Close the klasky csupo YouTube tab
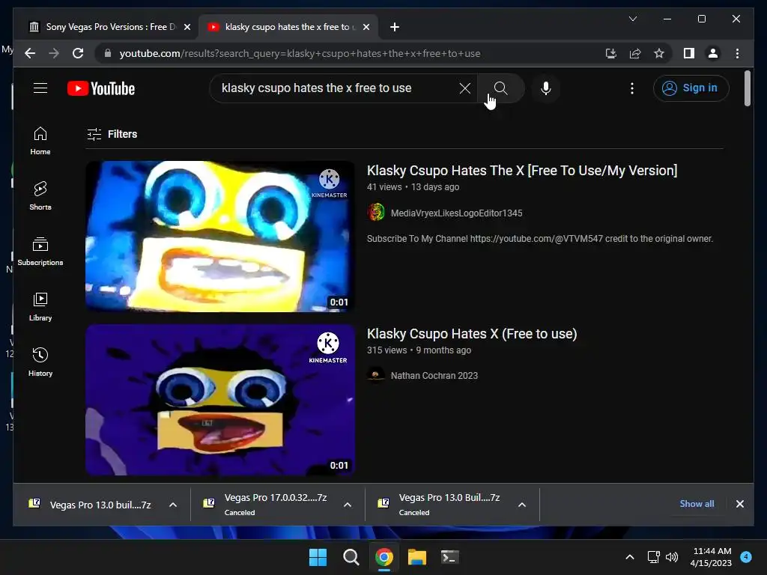Screen dimensions: 767x575 [x=366, y=27]
